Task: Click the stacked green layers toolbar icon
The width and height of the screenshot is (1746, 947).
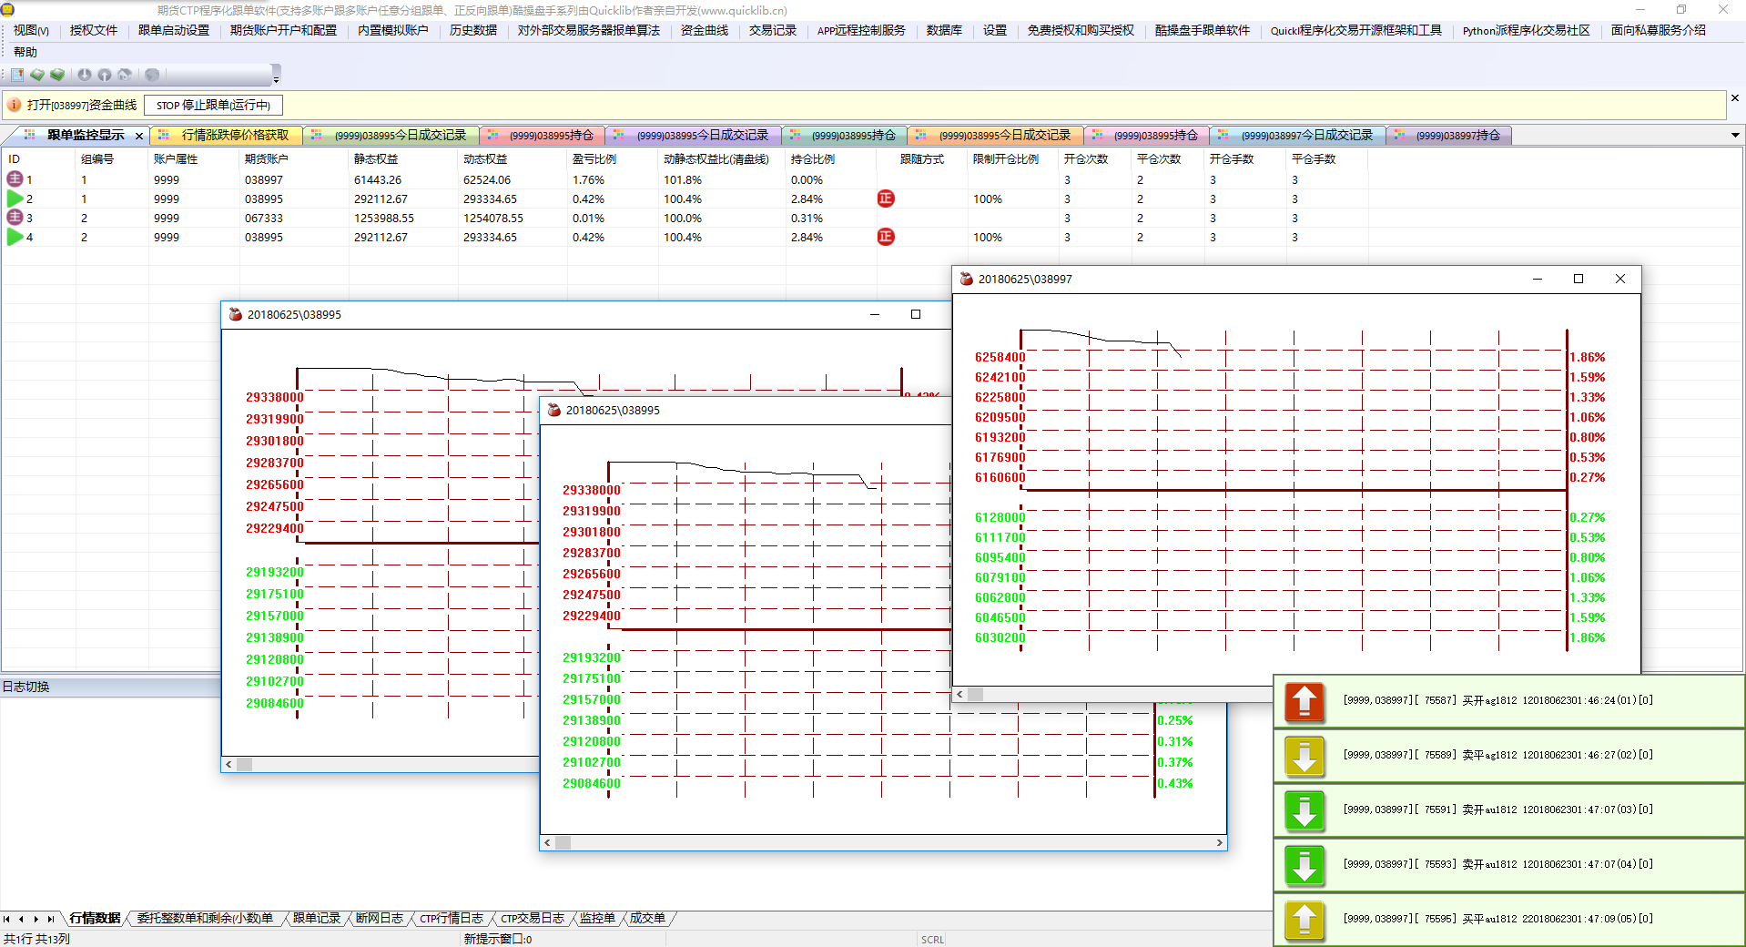Action: click(x=57, y=75)
